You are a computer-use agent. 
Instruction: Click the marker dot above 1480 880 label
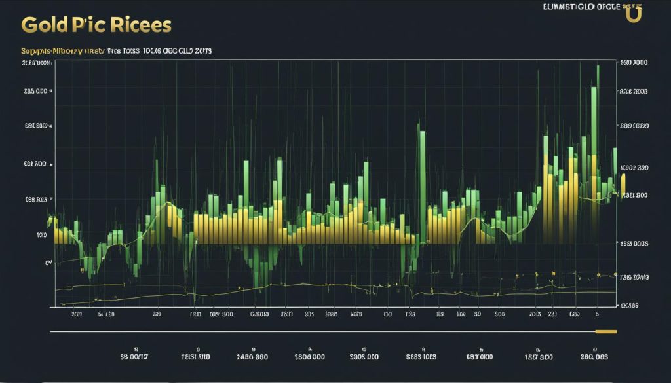point(252,348)
